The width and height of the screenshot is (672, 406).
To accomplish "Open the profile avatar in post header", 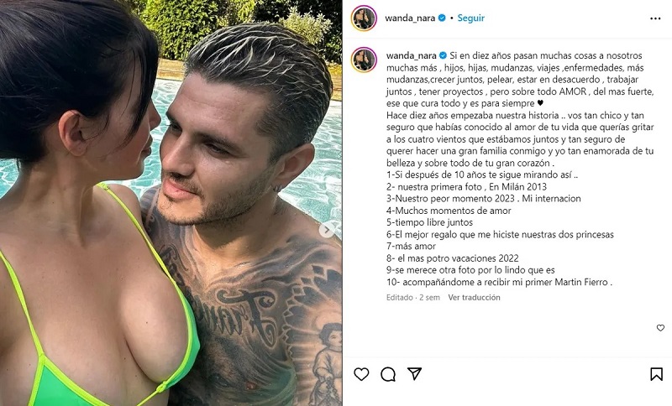I will click(x=364, y=18).
